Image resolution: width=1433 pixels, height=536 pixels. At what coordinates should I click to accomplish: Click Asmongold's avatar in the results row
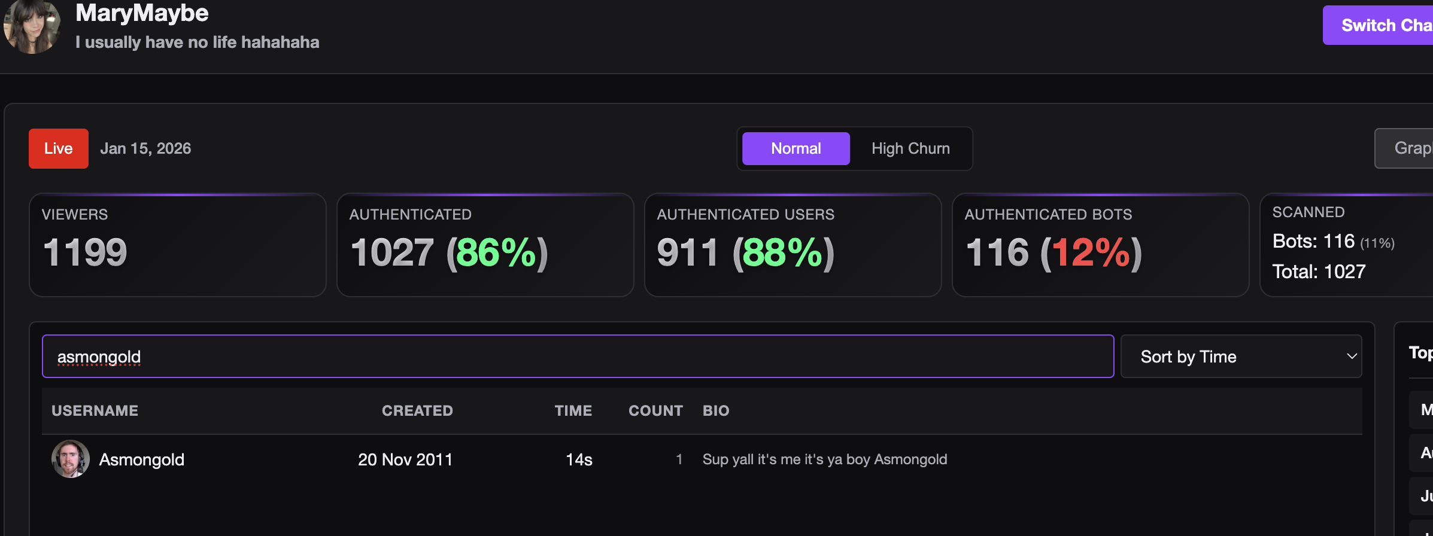[71, 459]
